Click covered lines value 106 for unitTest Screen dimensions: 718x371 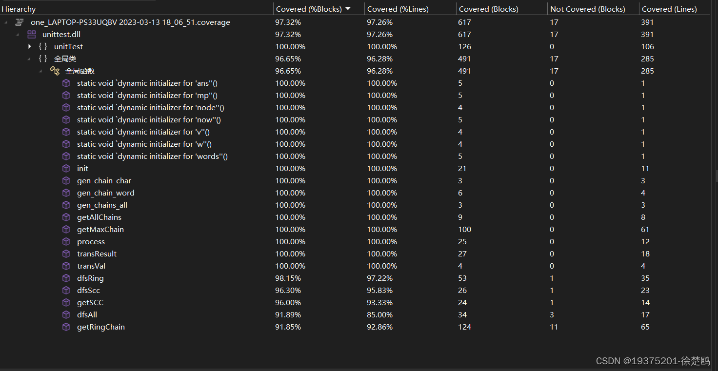coord(648,47)
